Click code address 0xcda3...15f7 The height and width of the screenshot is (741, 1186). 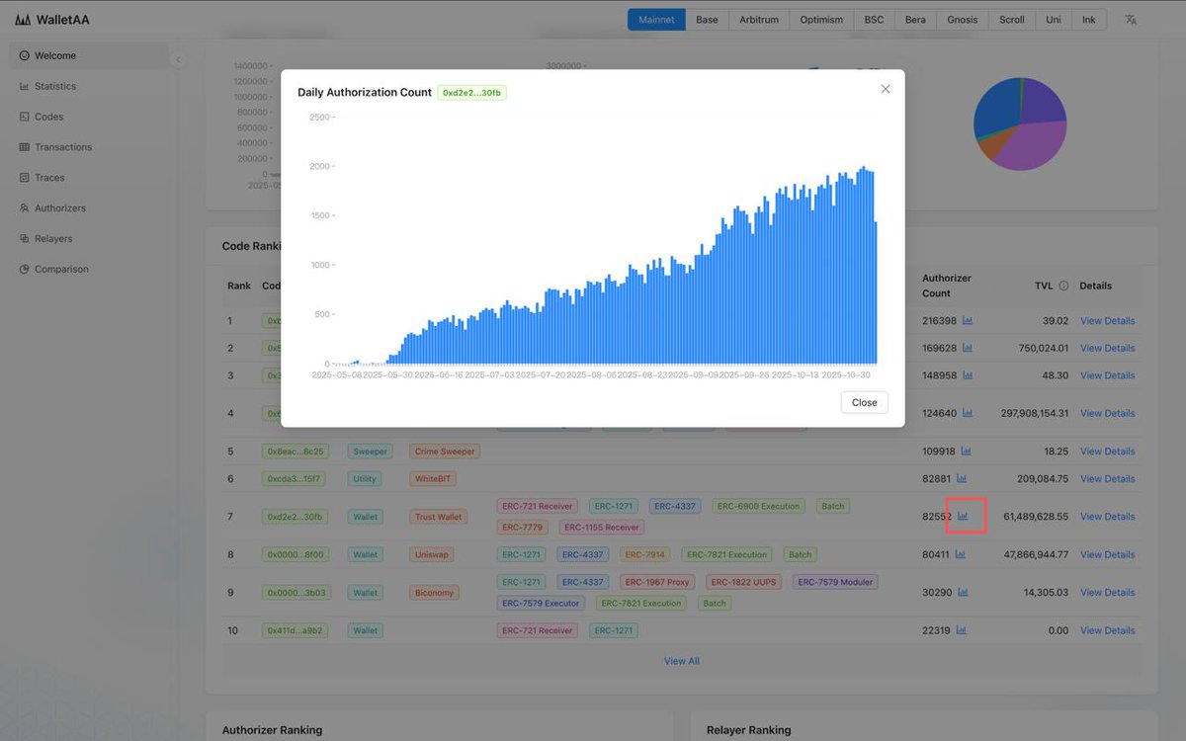(295, 479)
